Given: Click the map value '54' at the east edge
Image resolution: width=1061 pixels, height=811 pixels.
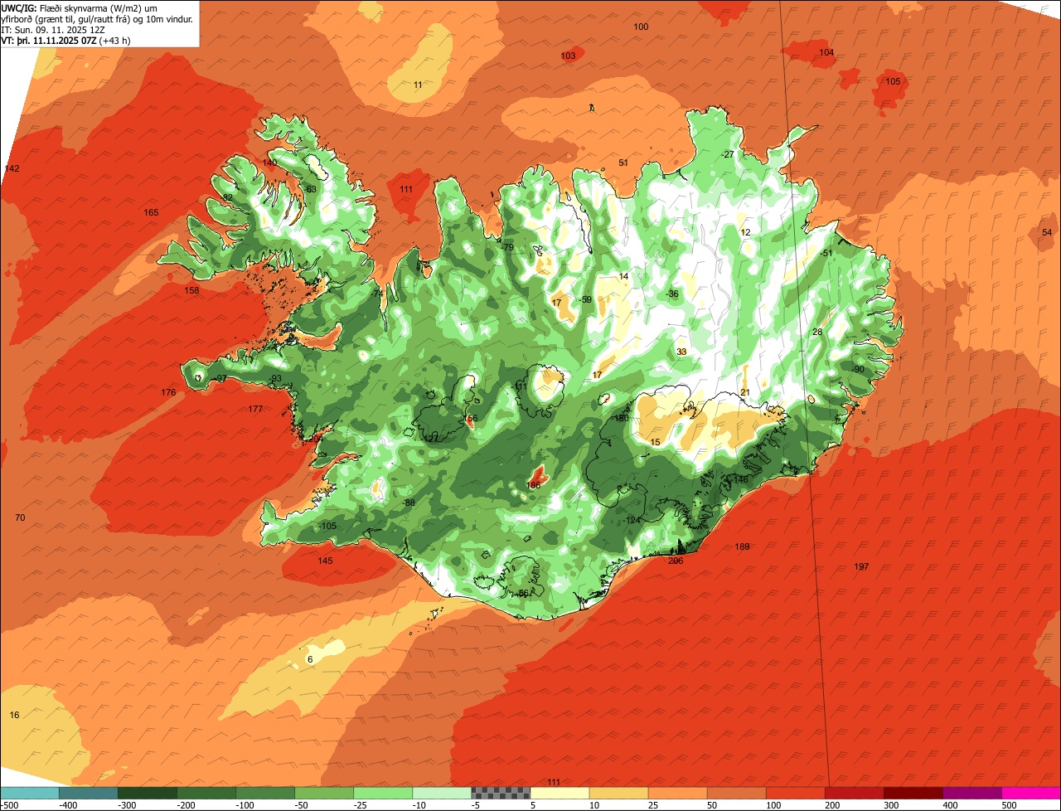Looking at the screenshot, I should click(x=1046, y=232).
